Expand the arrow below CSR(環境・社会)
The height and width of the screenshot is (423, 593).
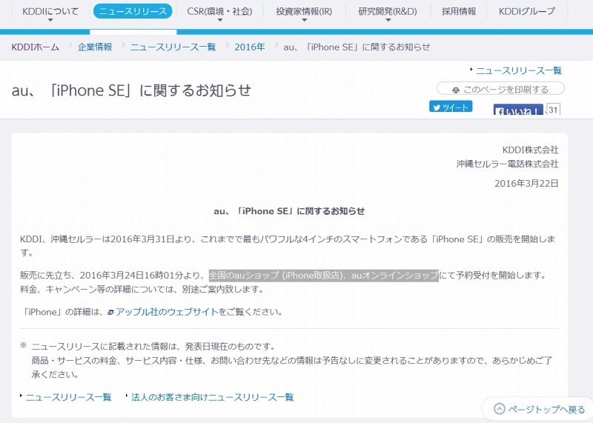pos(219,20)
